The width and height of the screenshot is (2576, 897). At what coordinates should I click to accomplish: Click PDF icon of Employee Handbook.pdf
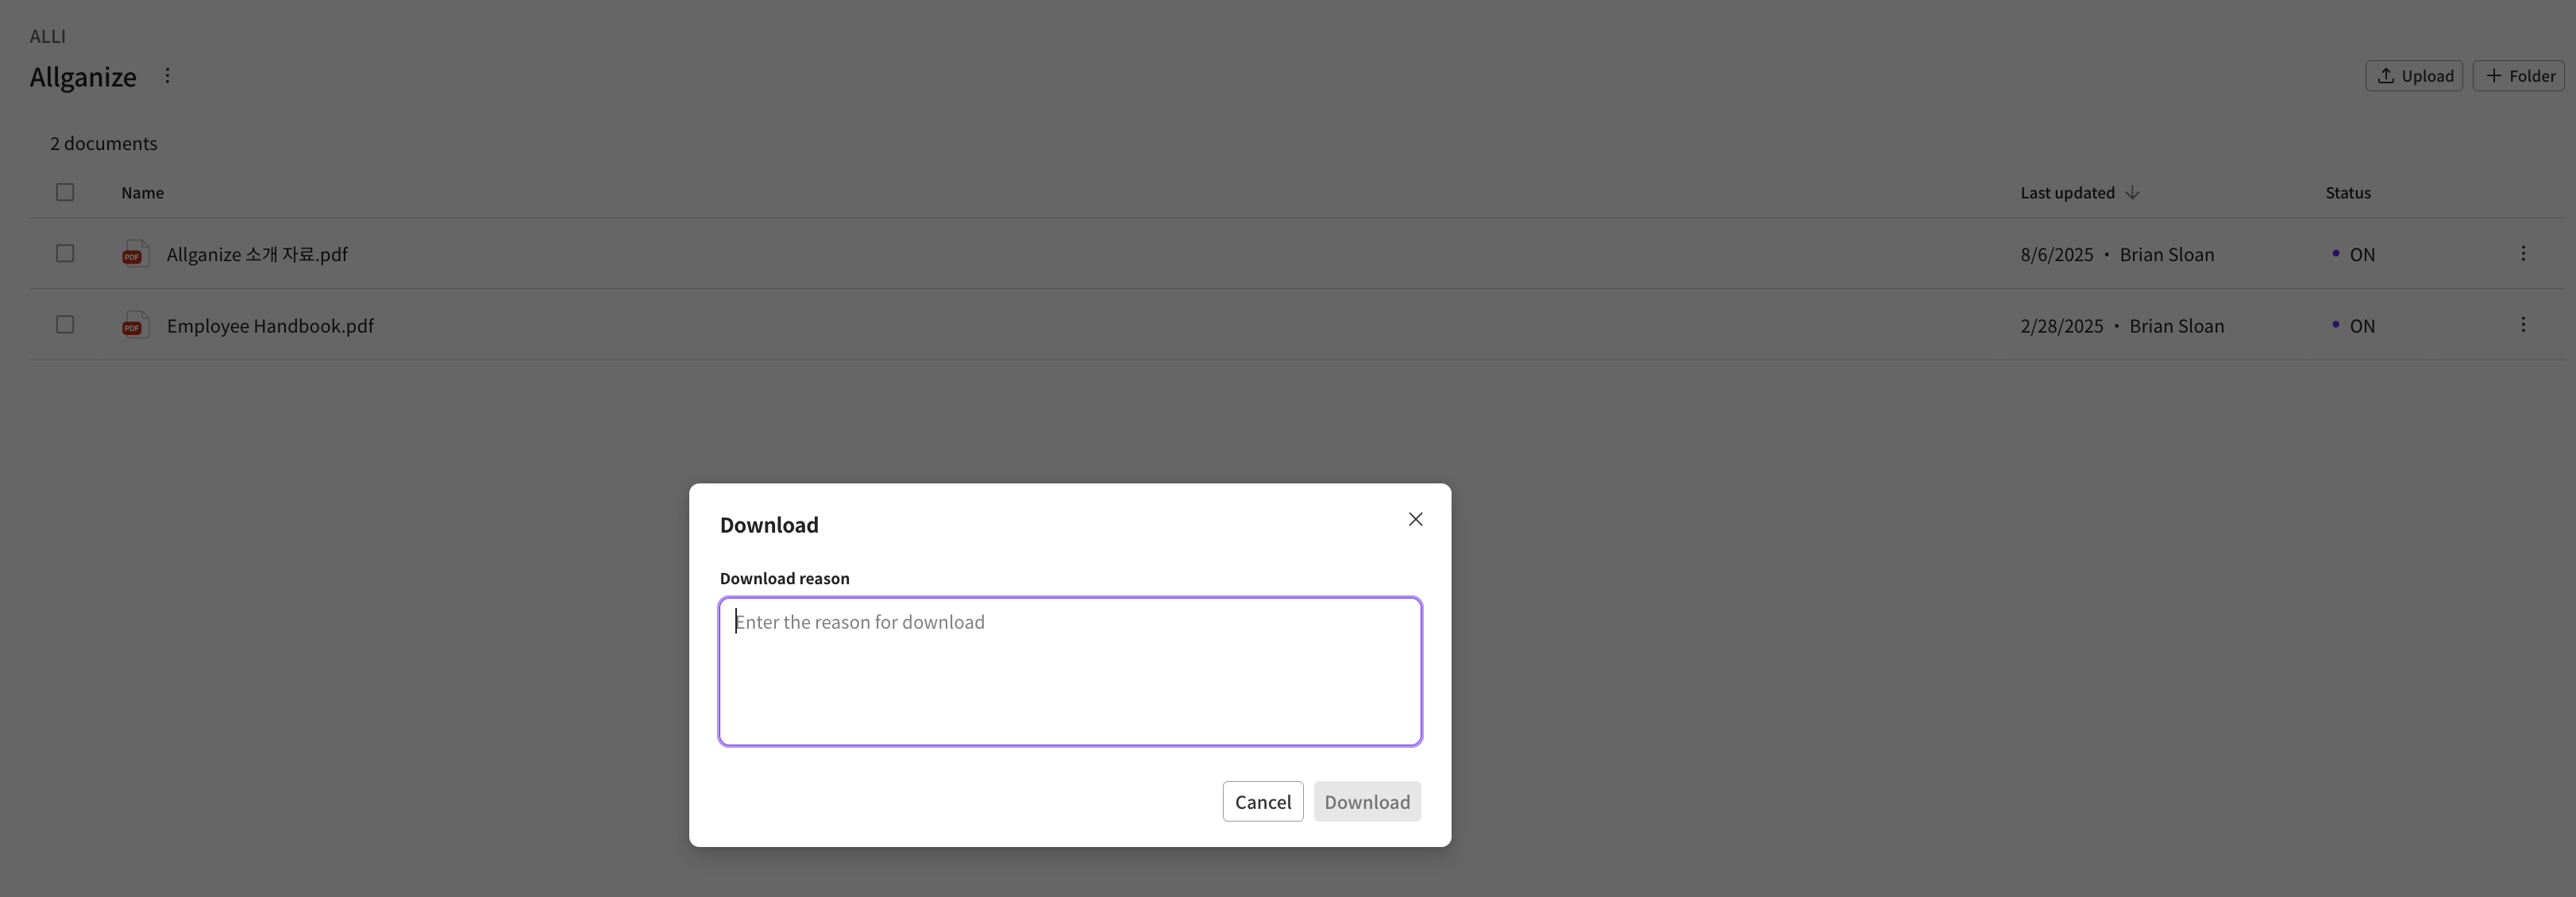[135, 325]
